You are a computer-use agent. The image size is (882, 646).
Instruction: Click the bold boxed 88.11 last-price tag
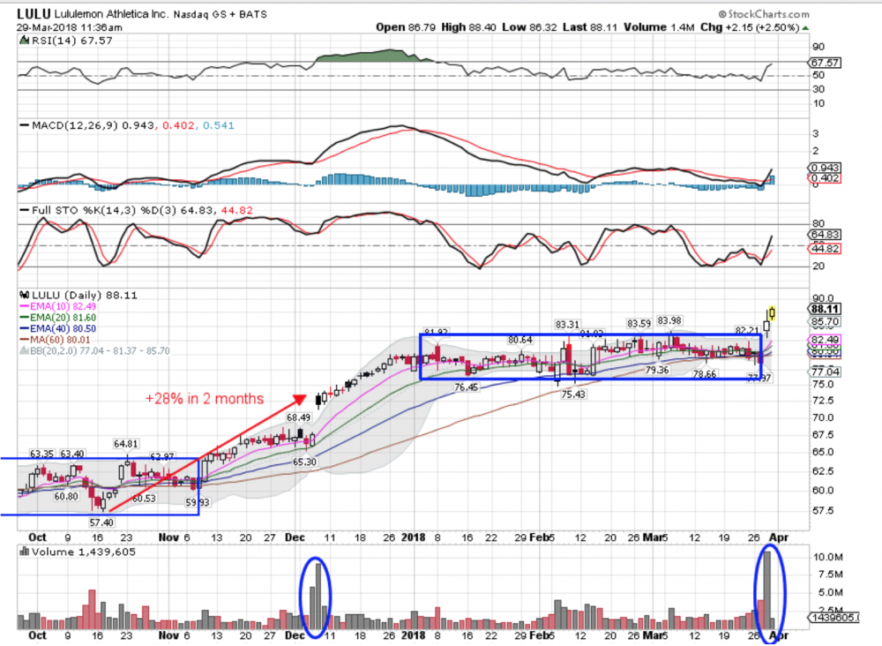coord(825,309)
